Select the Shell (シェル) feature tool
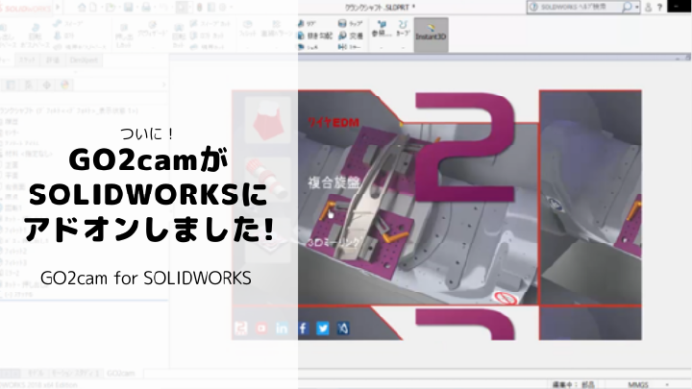The image size is (692, 389). (x=309, y=47)
